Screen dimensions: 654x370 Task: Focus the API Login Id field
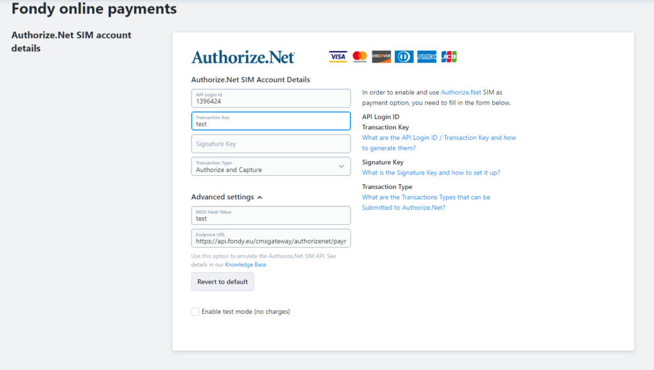click(271, 98)
